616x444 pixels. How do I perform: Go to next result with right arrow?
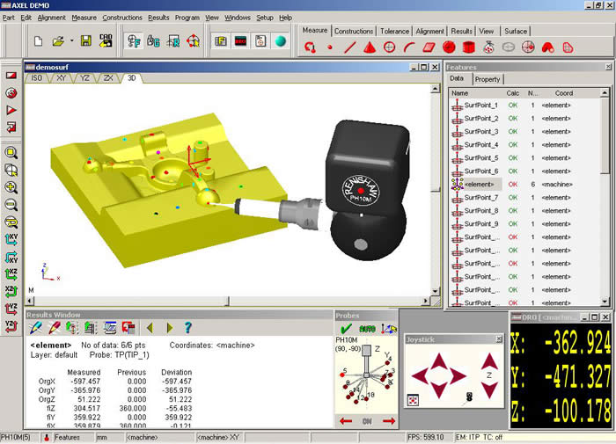(x=169, y=327)
